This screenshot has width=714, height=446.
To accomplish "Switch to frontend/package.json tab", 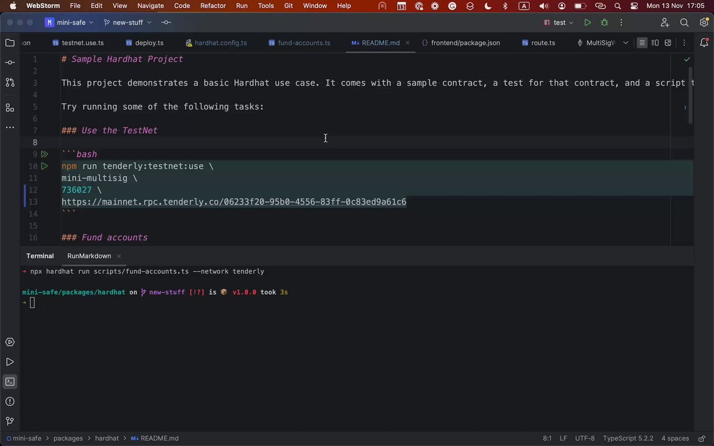I will pos(461,43).
